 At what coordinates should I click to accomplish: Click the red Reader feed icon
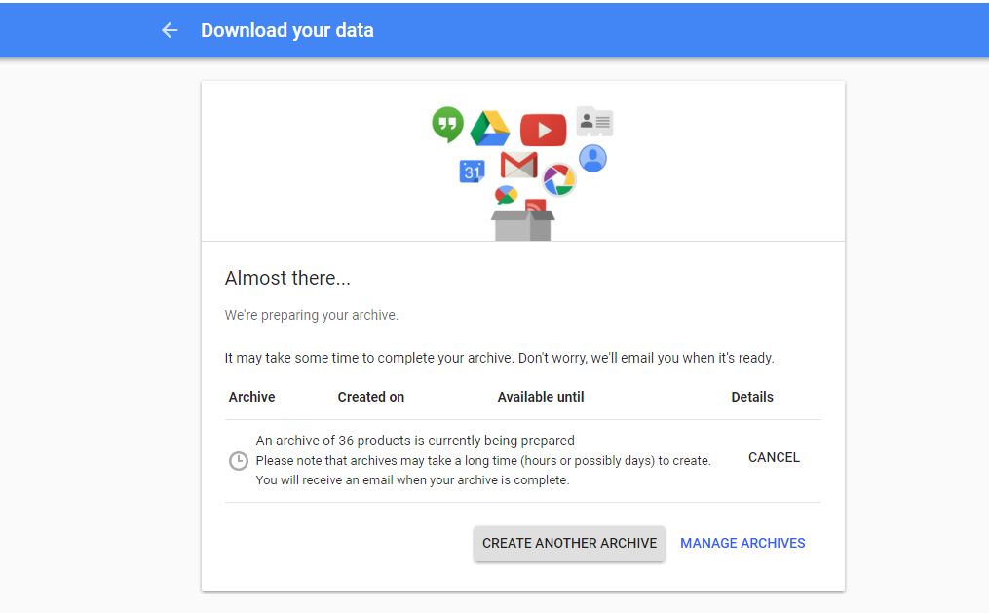[x=535, y=206]
